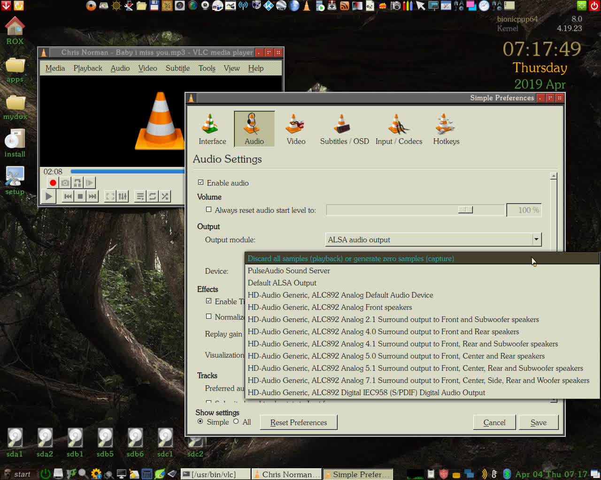Expand the Output module dropdown arrow
The image size is (601, 480).
click(536, 240)
